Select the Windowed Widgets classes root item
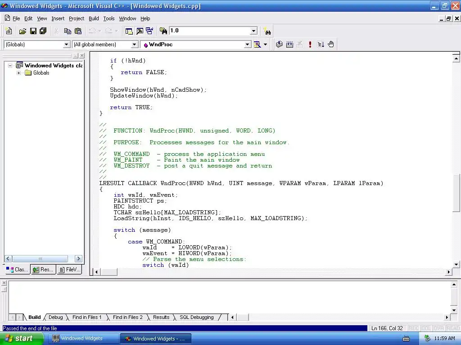 pyautogui.click(x=53, y=66)
